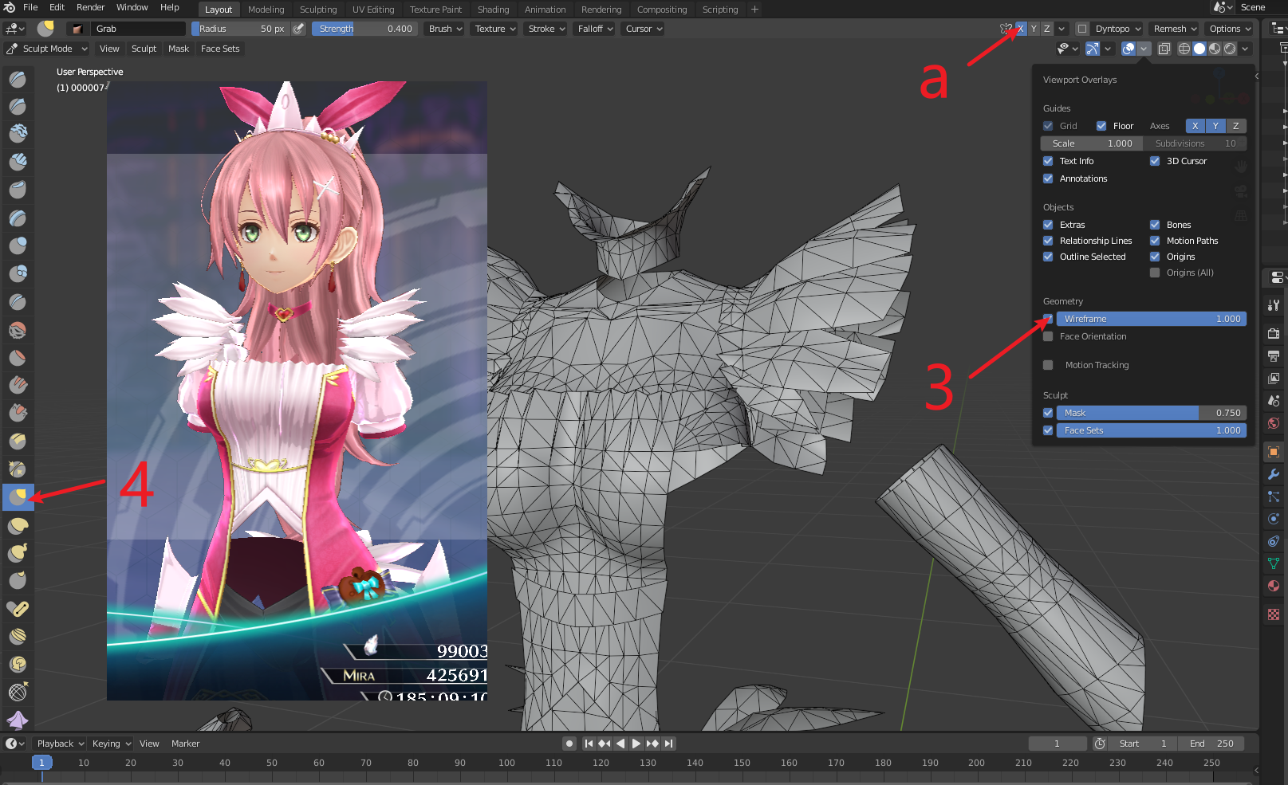The image size is (1288, 785).
Task: Play the animation forward
Action: coord(636,744)
